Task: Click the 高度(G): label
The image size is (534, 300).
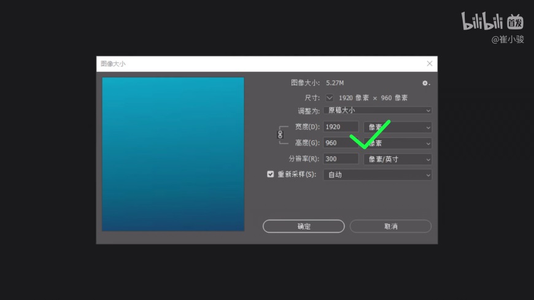Action: 307,143
